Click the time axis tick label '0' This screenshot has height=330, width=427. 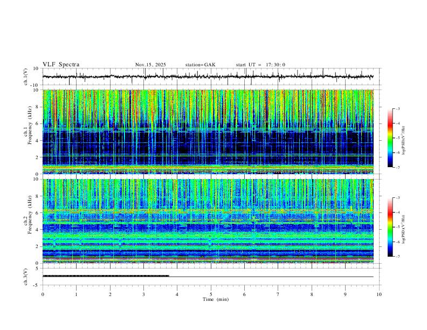[43, 294]
